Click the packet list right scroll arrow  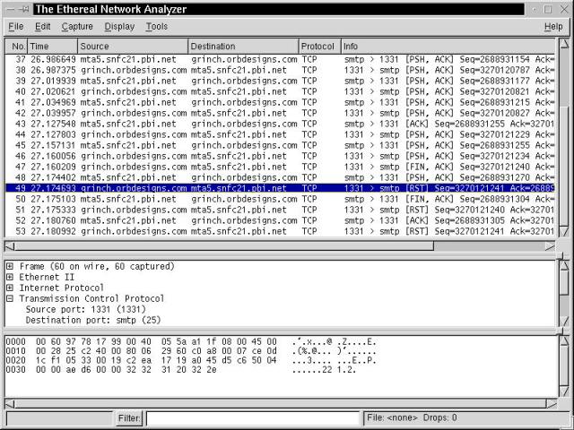click(550, 245)
